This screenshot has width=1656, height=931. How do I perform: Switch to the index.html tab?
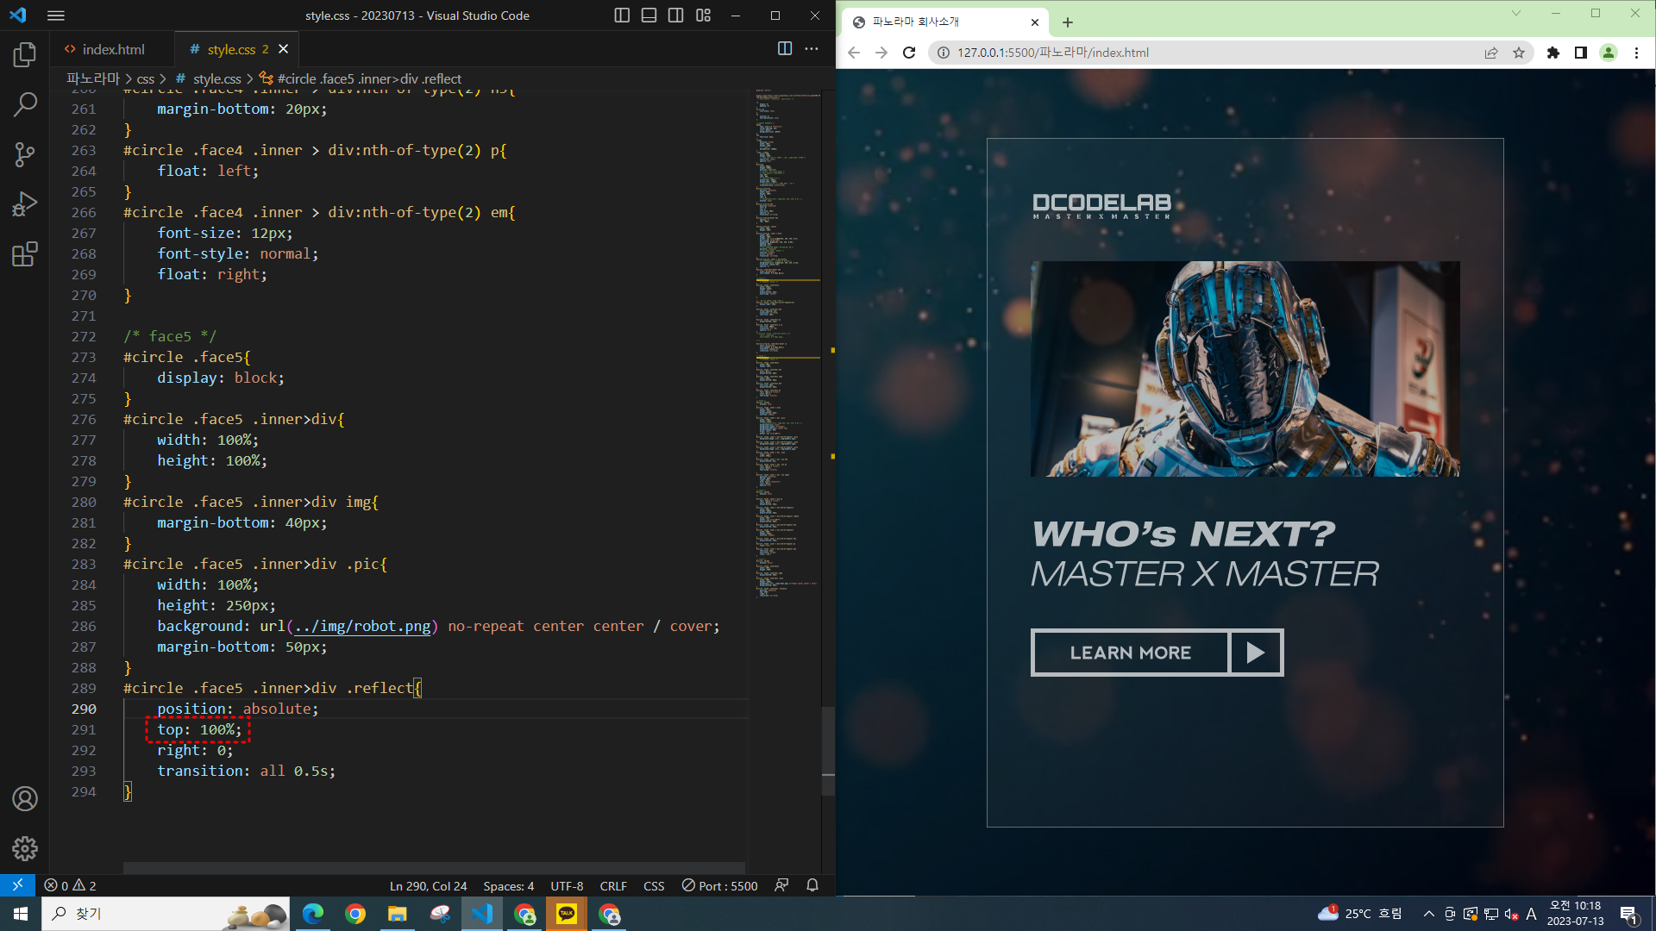click(113, 49)
